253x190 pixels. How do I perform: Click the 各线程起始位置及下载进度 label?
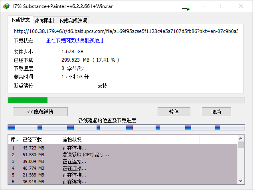pos(107,120)
